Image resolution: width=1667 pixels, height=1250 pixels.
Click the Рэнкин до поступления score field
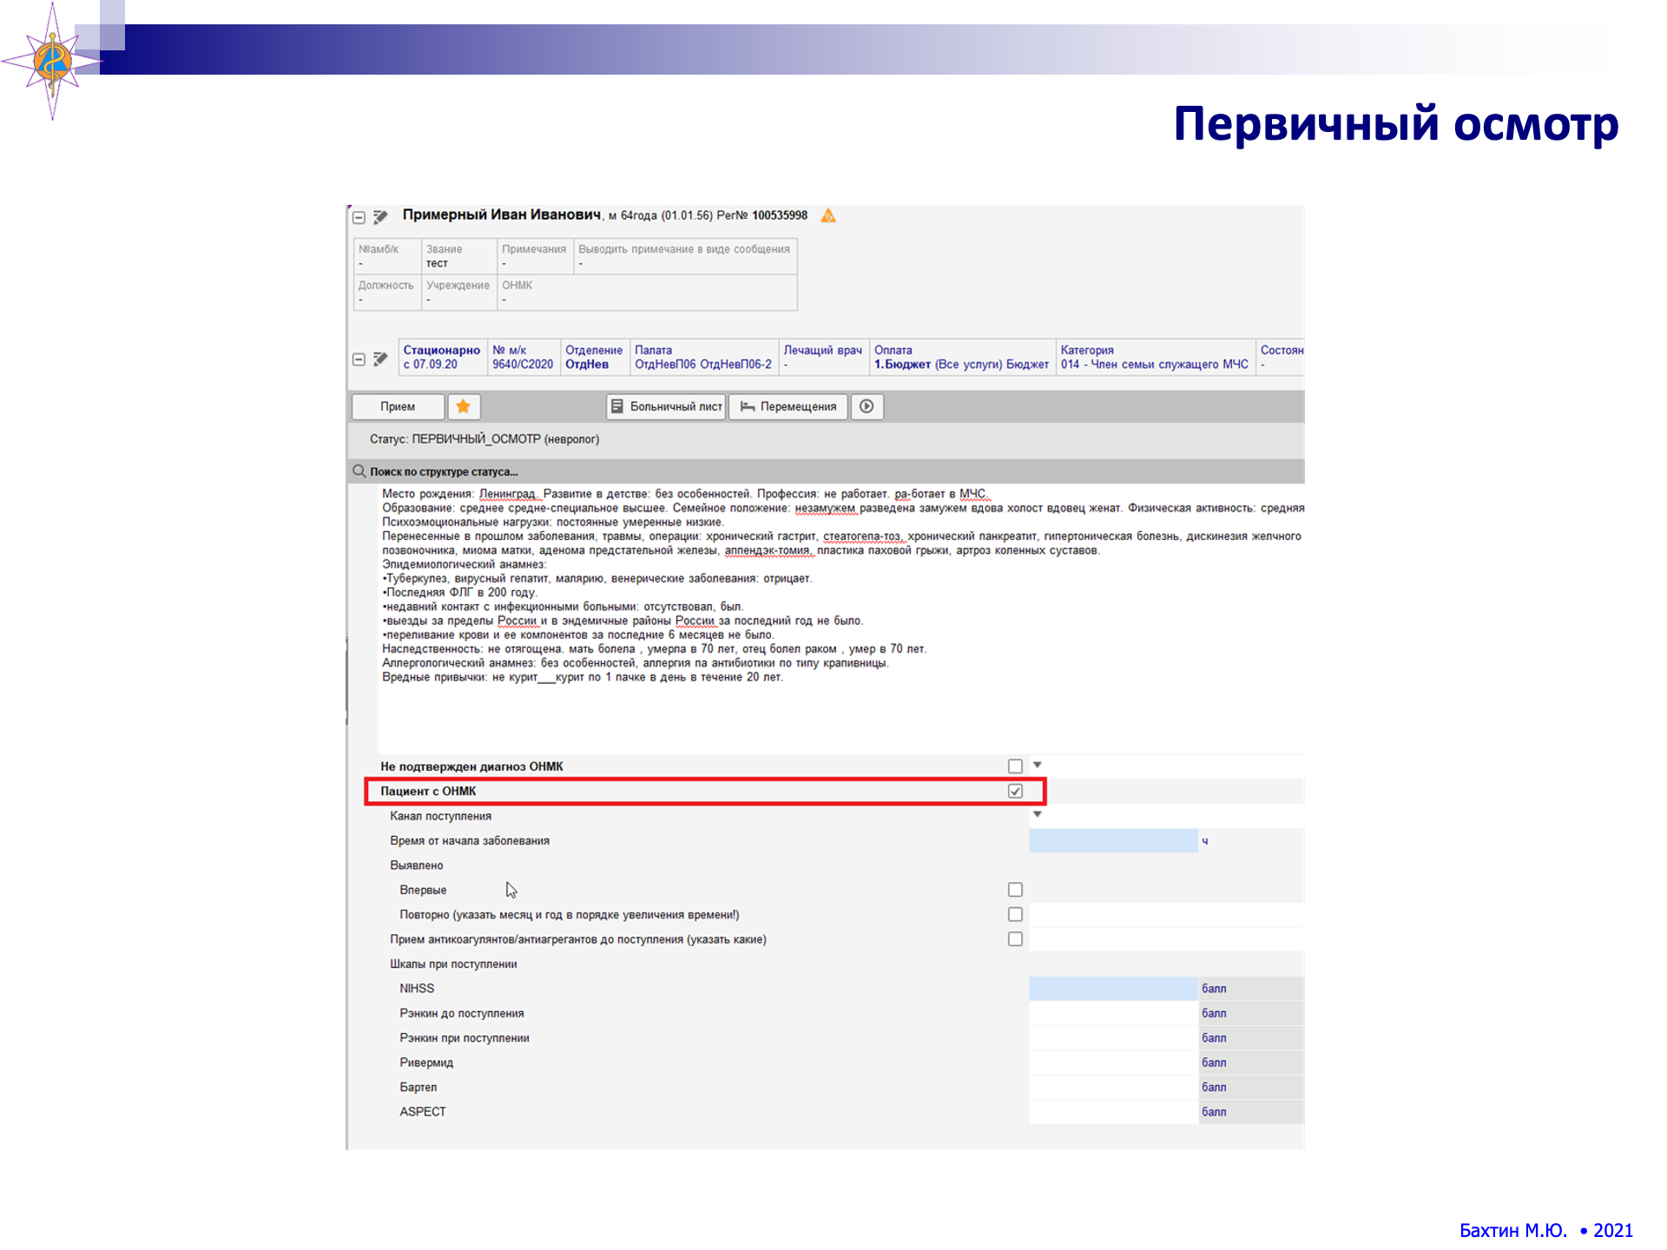point(1113,1013)
